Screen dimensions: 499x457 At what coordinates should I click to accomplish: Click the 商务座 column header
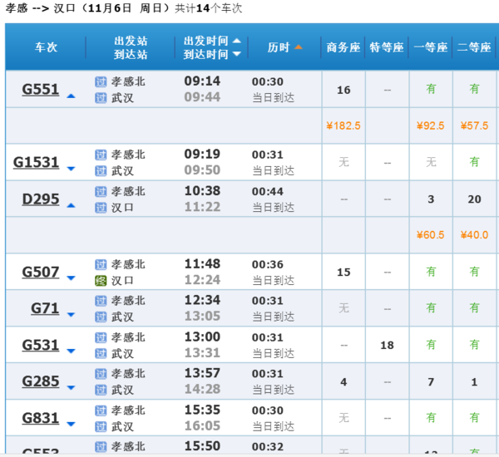pos(343,47)
